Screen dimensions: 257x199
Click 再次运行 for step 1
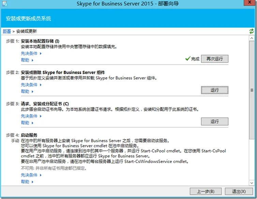tap(214, 59)
